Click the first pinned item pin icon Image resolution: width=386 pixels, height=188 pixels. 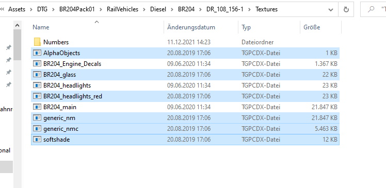9,47
